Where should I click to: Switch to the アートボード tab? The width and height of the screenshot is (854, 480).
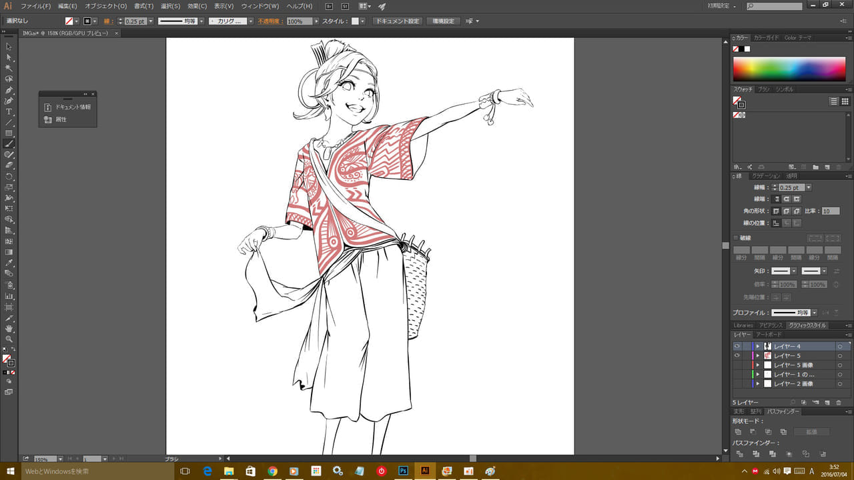(x=768, y=335)
